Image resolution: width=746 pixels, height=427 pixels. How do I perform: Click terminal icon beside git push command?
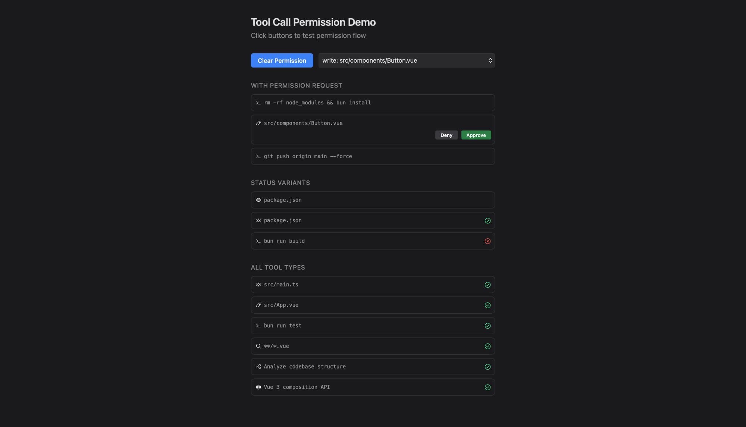click(x=258, y=157)
